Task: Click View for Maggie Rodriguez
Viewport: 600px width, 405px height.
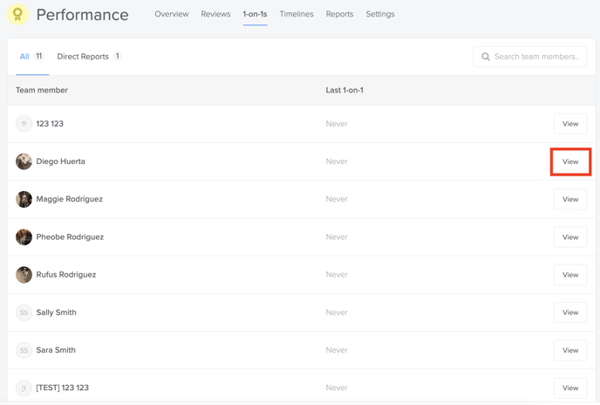Action: pyautogui.click(x=570, y=199)
